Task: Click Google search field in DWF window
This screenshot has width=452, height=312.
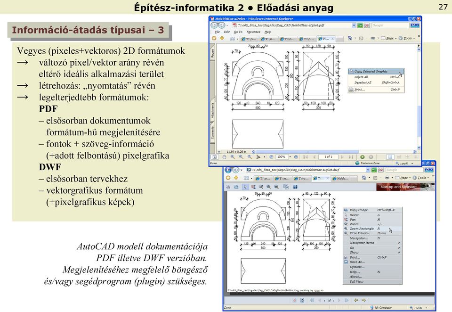Action: pos(405,170)
